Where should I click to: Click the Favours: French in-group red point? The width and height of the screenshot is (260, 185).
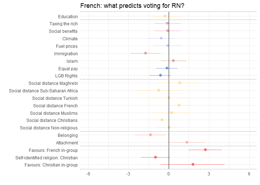pyautogui.click(x=205, y=150)
